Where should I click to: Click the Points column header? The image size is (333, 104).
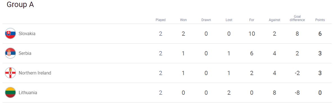pos(320,20)
